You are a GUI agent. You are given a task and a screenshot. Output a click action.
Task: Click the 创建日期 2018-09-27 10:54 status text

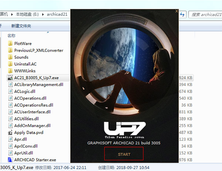[124, 168]
